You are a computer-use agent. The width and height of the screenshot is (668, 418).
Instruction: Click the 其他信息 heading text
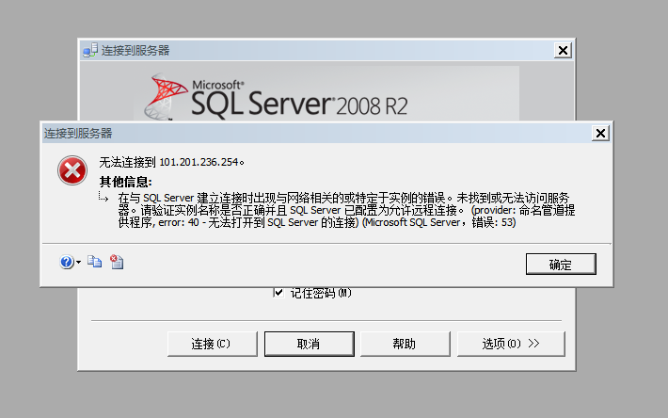click(126, 182)
